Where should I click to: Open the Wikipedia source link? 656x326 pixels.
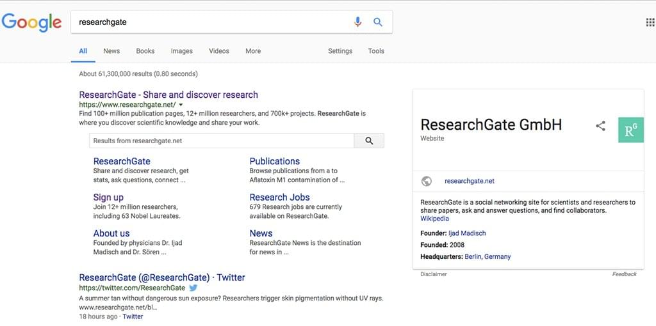[x=435, y=219]
